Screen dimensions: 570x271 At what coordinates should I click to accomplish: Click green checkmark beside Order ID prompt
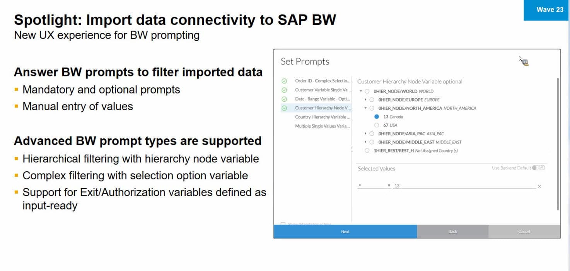pyautogui.click(x=284, y=81)
